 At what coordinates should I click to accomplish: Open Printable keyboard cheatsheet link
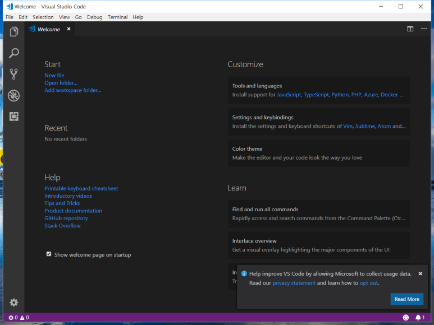tap(81, 188)
